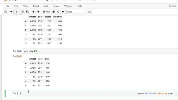The width and height of the screenshot is (178, 100).
Task: Click the year 2013 cell
Action: pos(40,86)
